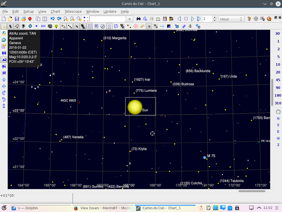Point chart toward East with E button
This screenshot has height=212, width=282.
[278, 131]
